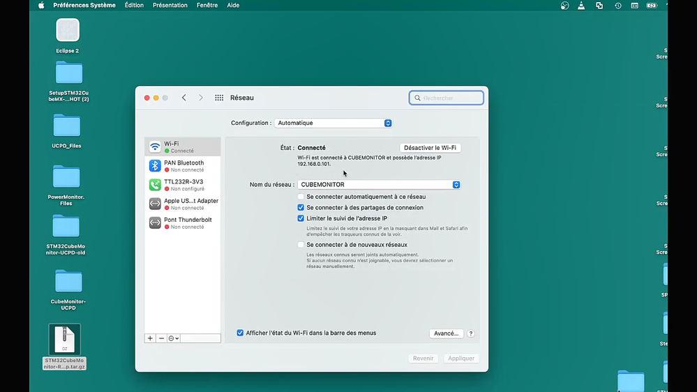Image resolution: width=697 pixels, height=392 pixels.
Task: Open the service actions menu button
Action: click(173, 338)
